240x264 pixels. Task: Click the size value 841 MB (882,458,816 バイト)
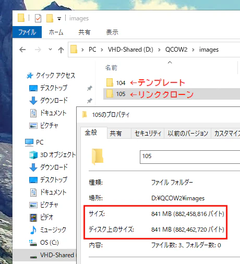tap(188, 214)
